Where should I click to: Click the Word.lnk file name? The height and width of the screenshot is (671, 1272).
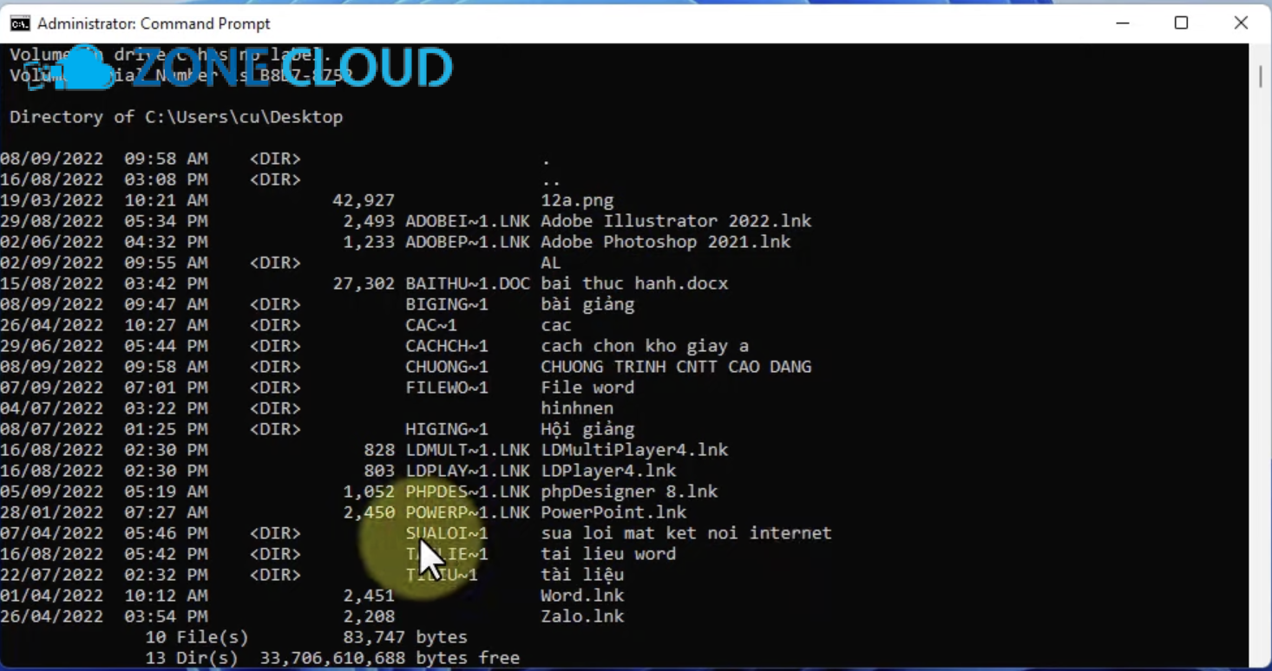pos(582,596)
